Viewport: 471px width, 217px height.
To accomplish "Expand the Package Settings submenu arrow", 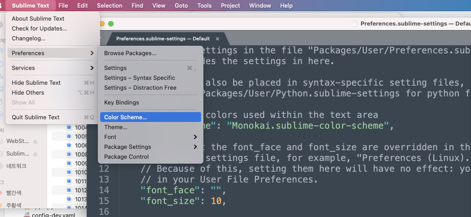I will (x=195, y=147).
